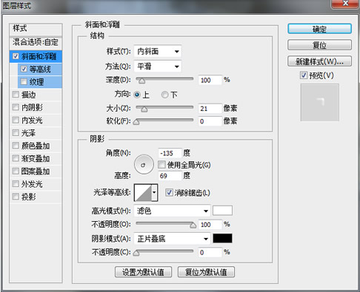Disable the 预览 preview checkbox
Image resolution: width=360 pixels, height=292 pixels.
pyautogui.click(x=304, y=75)
